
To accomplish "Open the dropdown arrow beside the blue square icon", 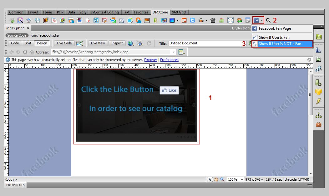I will point(178,21).
